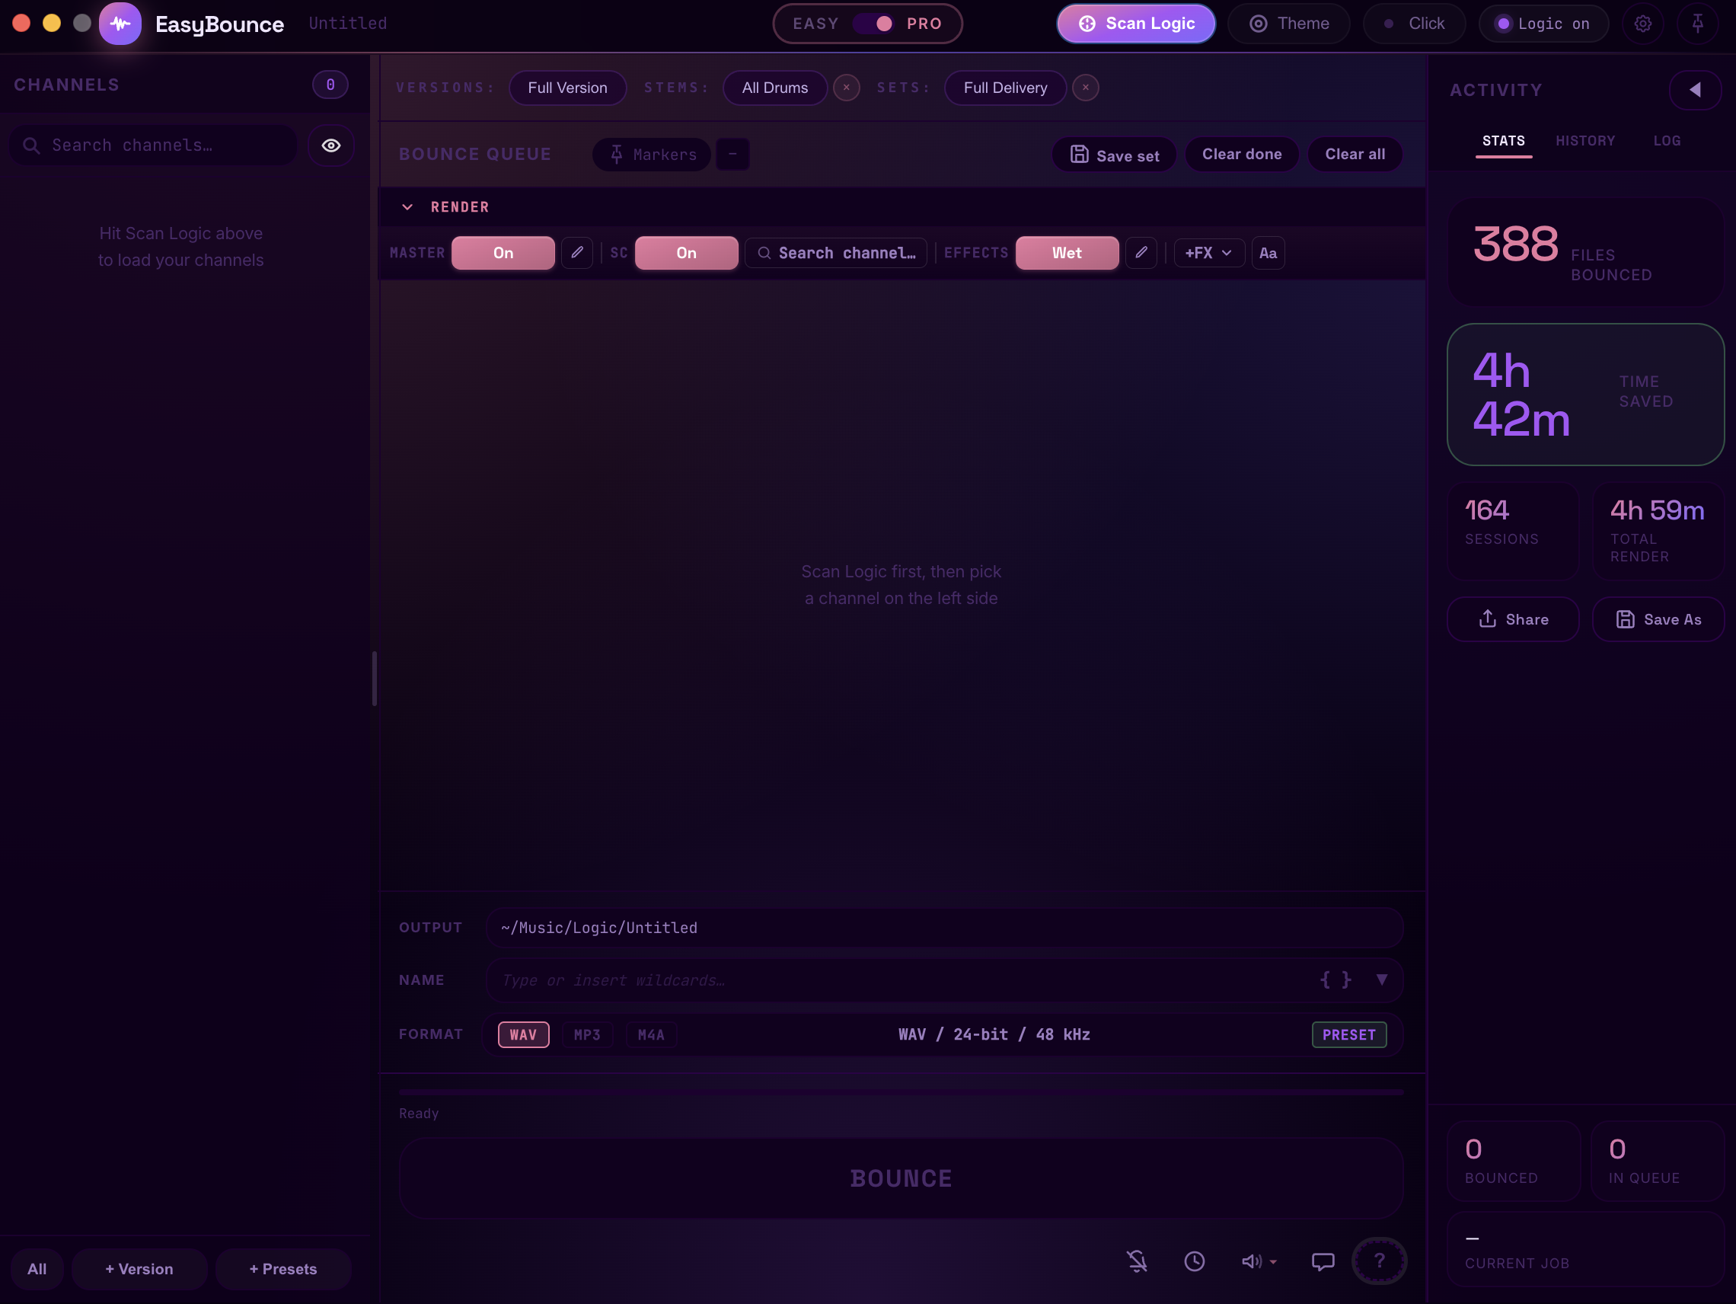
Task: Toggle the Effects Wet button
Action: click(1067, 253)
